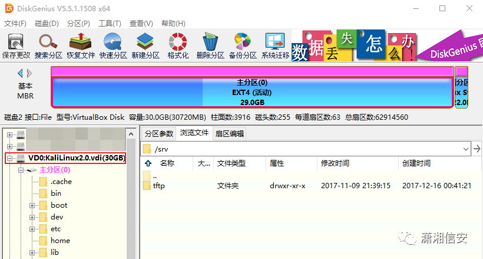The height and width of the screenshot is (259, 483).
Task: Open the 工具(T) menu
Action: pyautogui.click(x=110, y=24)
